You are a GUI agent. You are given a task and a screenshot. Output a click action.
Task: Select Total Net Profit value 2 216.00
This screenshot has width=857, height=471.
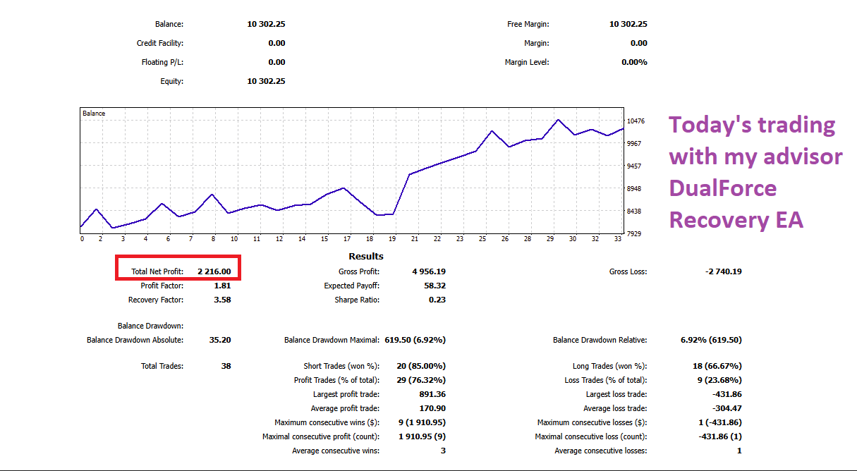pos(214,271)
